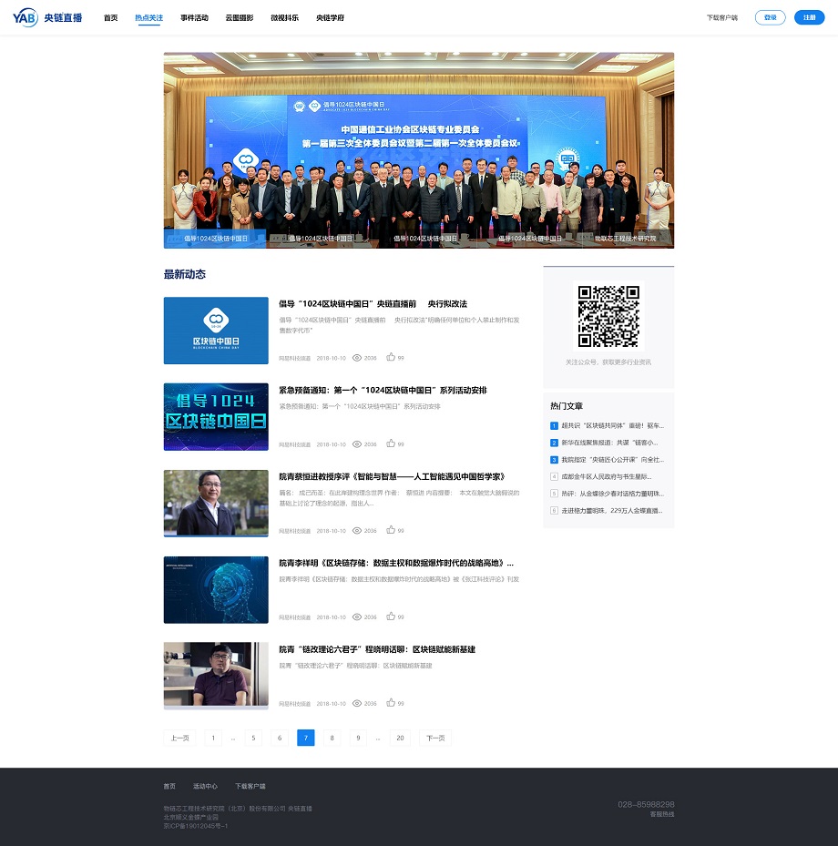Click the highlighted page 7 button
Screen dimensions: 838x846
(306, 738)
